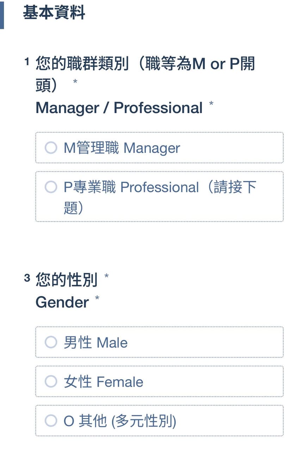Click the 'O 其他 (多元性別)' option label
The height and width of the screenshot is (452, 308).
pyautogui.click(x=120, y=421)
